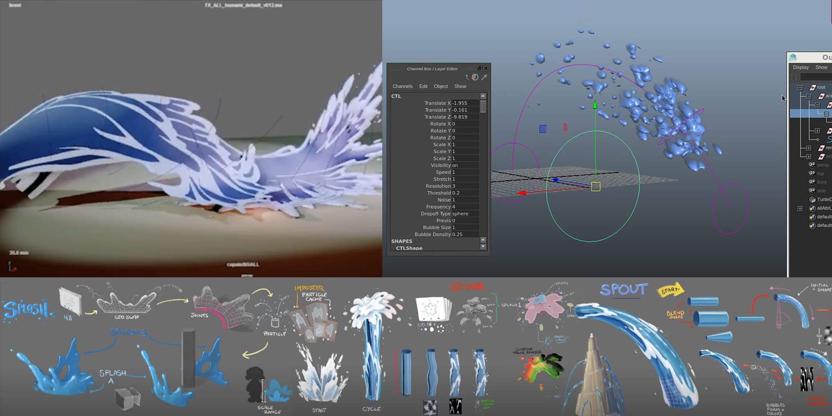Click the red X-axis translate arrow in the viewport

[x=521, y=193]
